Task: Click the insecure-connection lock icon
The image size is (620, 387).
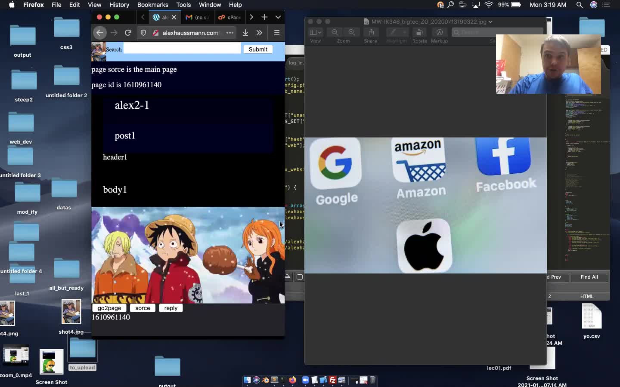Action: [x=156, y=33]
